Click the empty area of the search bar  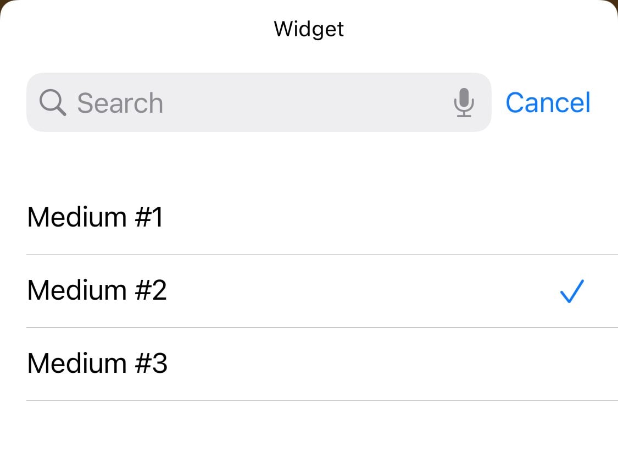[x=308, y=103]
